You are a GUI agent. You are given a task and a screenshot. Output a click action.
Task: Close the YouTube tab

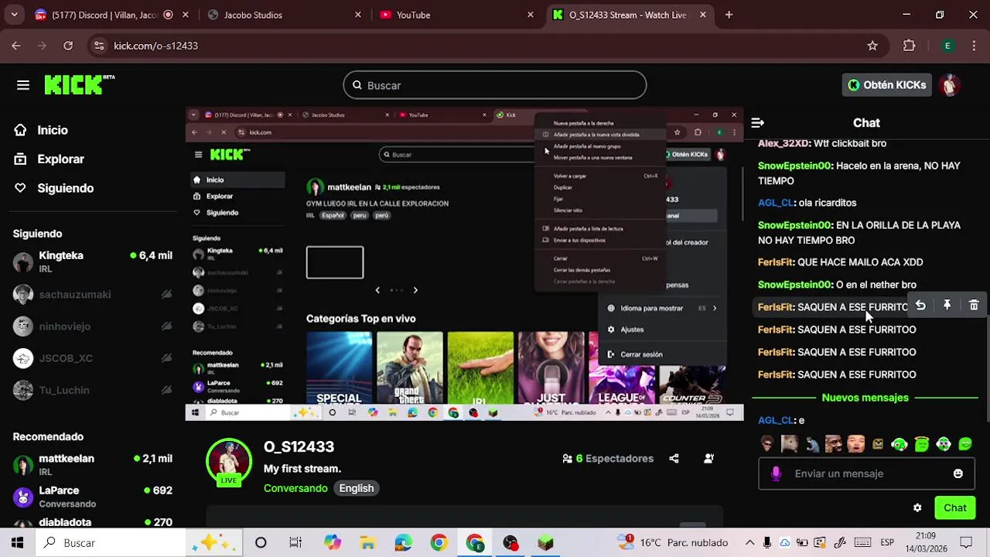tap(530, 15)
